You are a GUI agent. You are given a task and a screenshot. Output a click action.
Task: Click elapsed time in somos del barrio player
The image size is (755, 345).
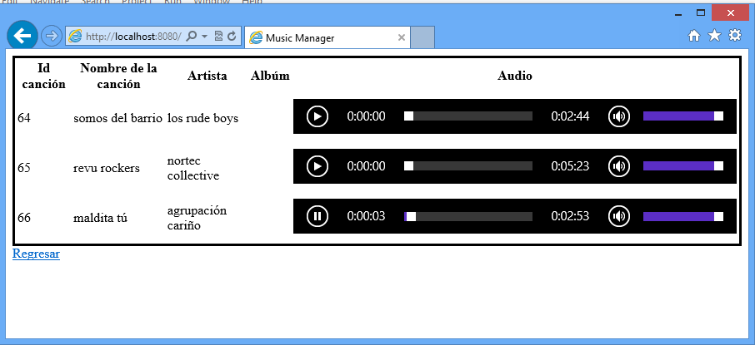366,116
